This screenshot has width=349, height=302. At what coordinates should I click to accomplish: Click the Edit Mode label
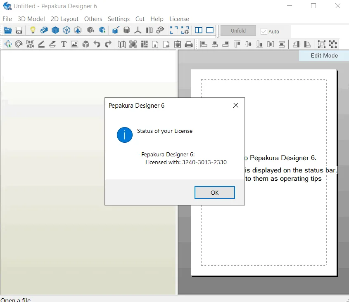point(324,55)
